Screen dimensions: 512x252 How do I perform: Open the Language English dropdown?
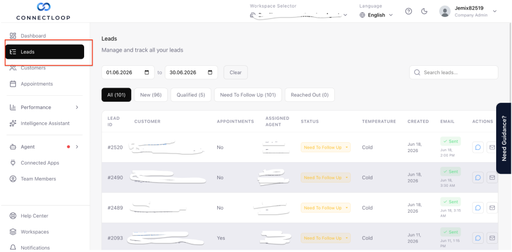coord(376,15)
